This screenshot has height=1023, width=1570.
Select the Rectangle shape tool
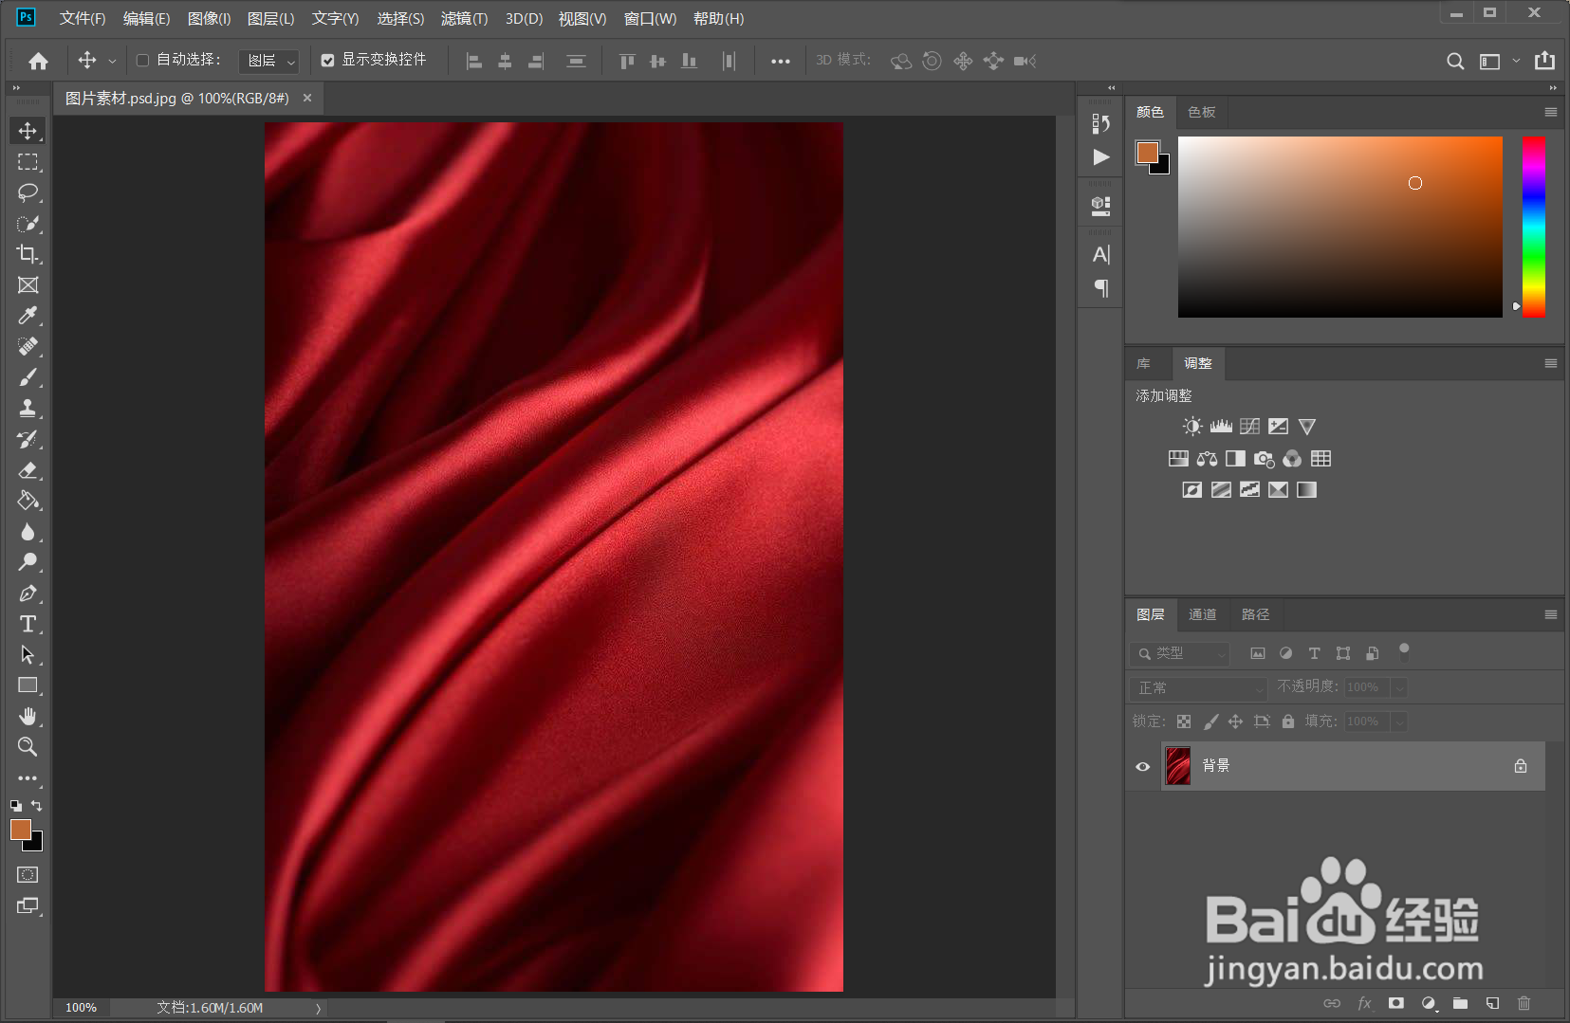28,685
